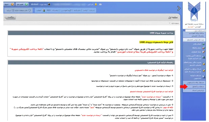Image resolution: width=209 pixels, height=122 pixels.
Task: Open مدیریت مالی نیمسالهای تحصیلی دانشجو
Action: click(x=194, y=64)
